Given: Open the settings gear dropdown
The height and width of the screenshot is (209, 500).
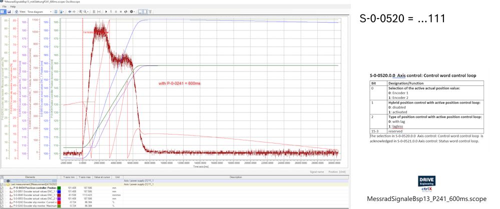Looking at the screenshot, I should [x=132, y=11].
